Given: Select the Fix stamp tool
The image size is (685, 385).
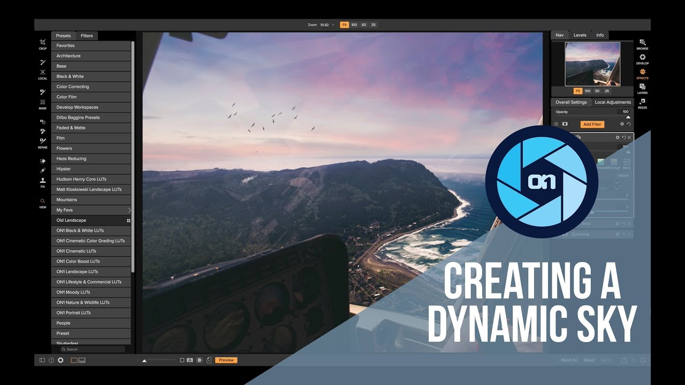Looking at the screenshot, I should [43, 182].
